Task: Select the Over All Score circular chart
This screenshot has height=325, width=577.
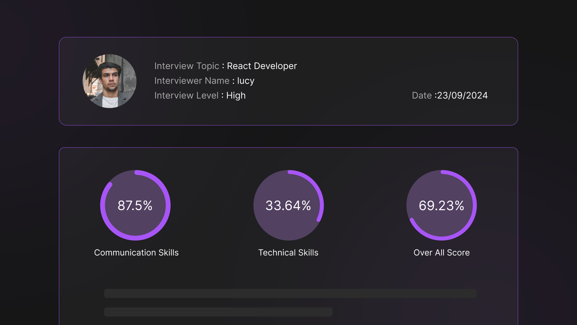Action: click(x=441, y=206)
